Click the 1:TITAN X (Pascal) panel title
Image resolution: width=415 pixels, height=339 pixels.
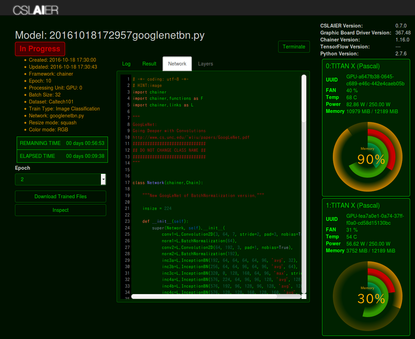click(x=353, y=206)
